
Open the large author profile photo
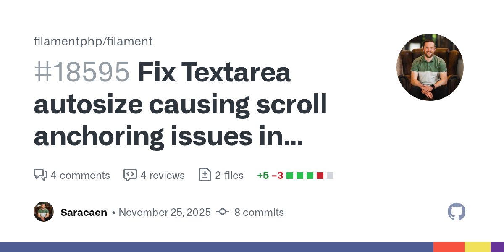pyautogui.click(x=430, y=67)
